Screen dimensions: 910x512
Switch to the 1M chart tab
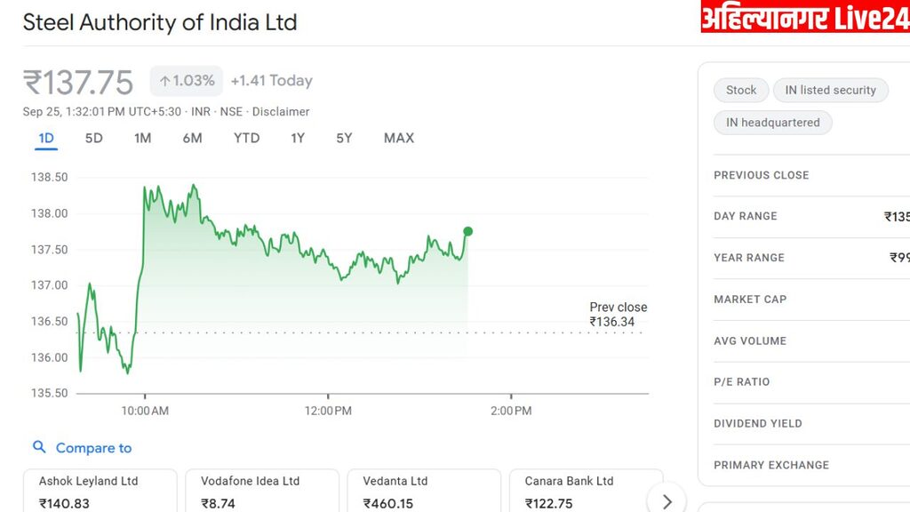click(142, 138)
